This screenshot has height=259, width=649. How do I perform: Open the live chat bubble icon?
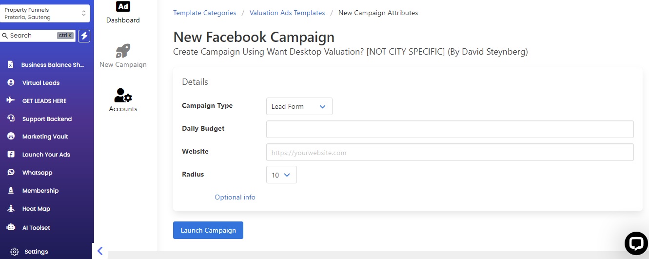click(x=636, y=243)
